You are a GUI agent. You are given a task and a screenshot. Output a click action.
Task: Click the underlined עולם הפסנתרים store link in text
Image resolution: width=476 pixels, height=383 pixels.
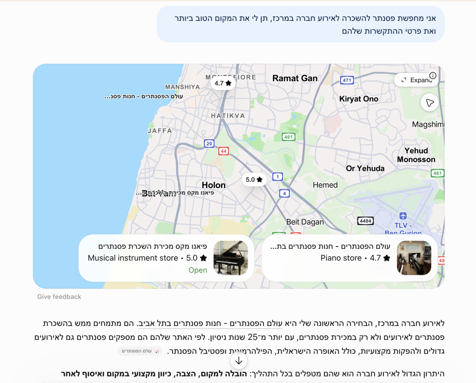pos(211,324)
